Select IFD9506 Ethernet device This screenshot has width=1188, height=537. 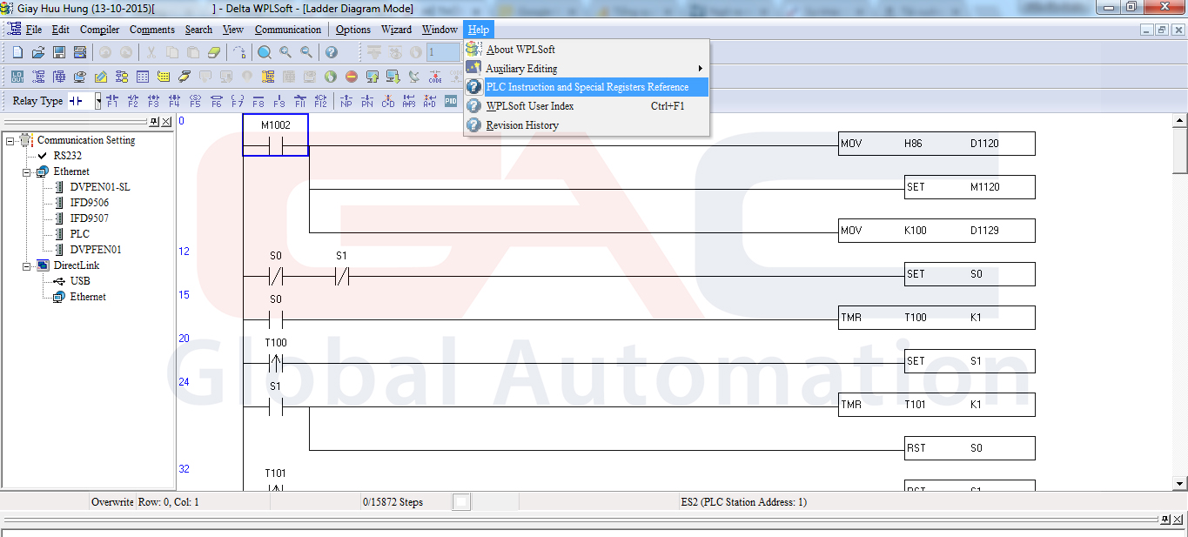click(x=89, y=203)
